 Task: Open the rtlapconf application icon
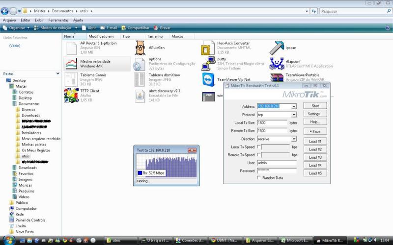[x=277, y=64]
